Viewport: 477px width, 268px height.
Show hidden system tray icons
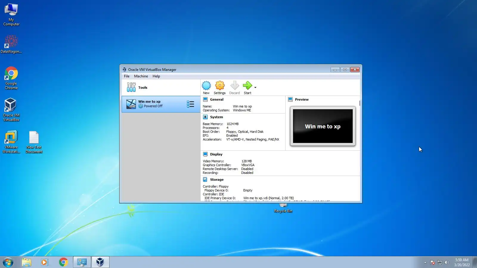(425, 262)
